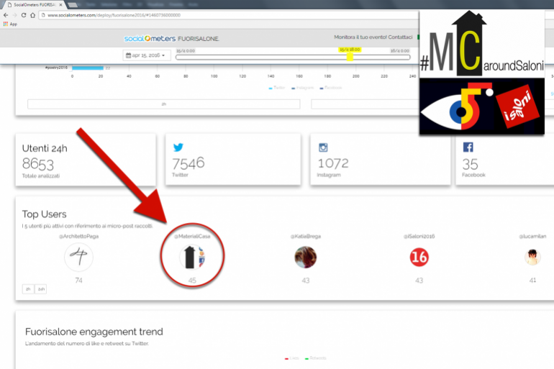Click the Twitter bird icon
The image size is (554, 369).
(178, 147)
